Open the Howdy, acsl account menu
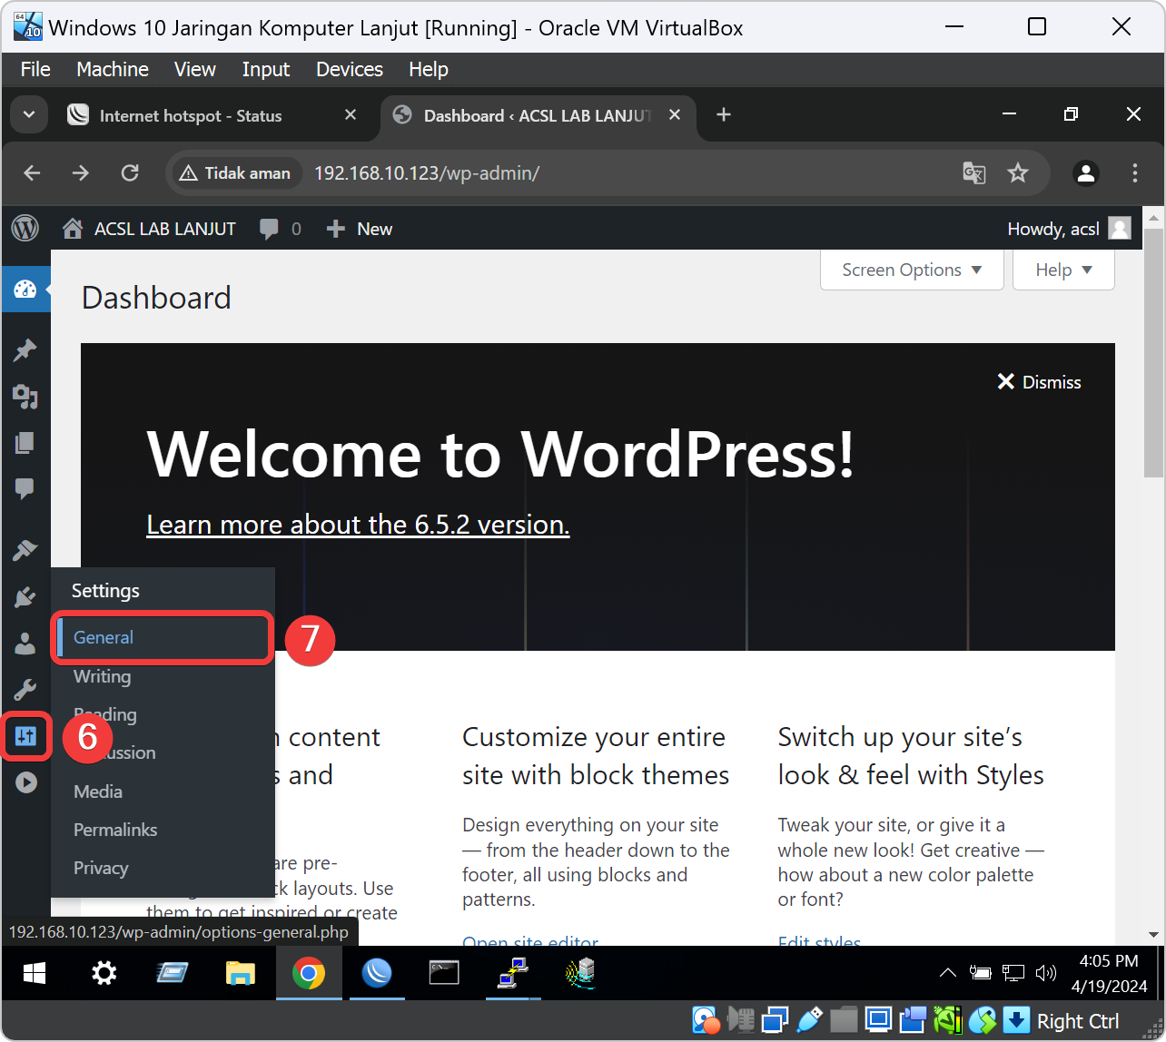 (x=1069, y=229)
